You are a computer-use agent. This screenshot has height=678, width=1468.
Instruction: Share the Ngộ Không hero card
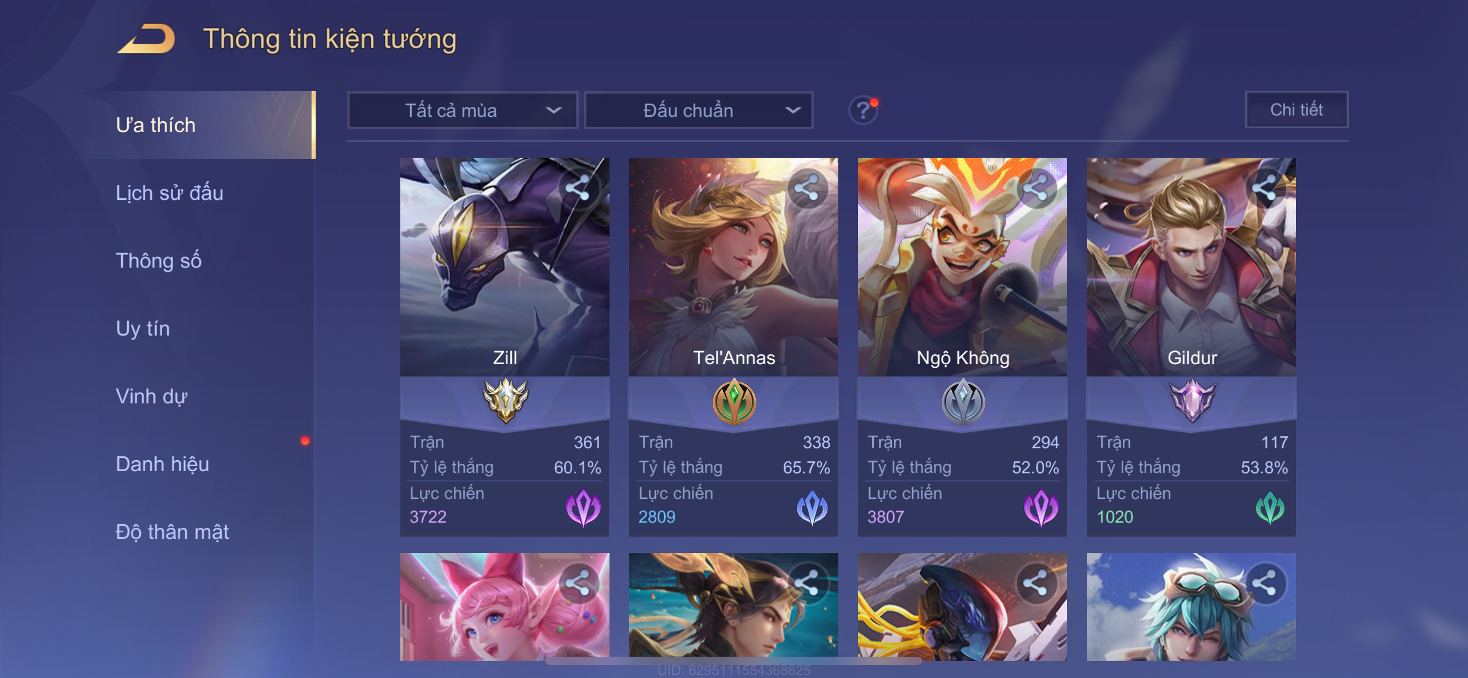click(1036, 188)
